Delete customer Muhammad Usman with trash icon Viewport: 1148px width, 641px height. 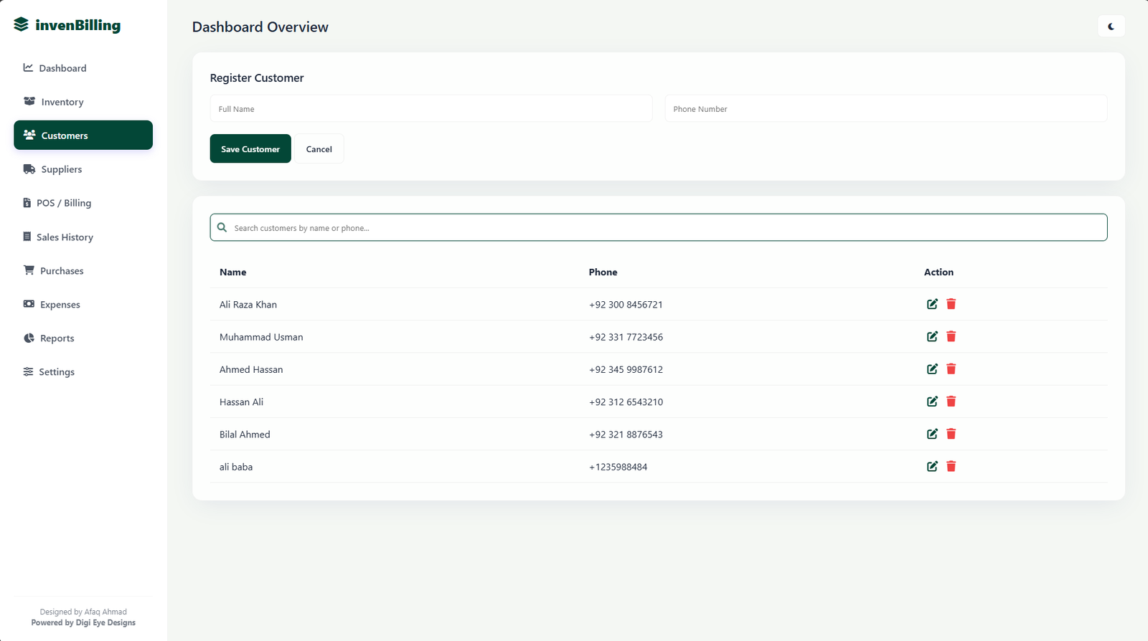coord(951,336)
